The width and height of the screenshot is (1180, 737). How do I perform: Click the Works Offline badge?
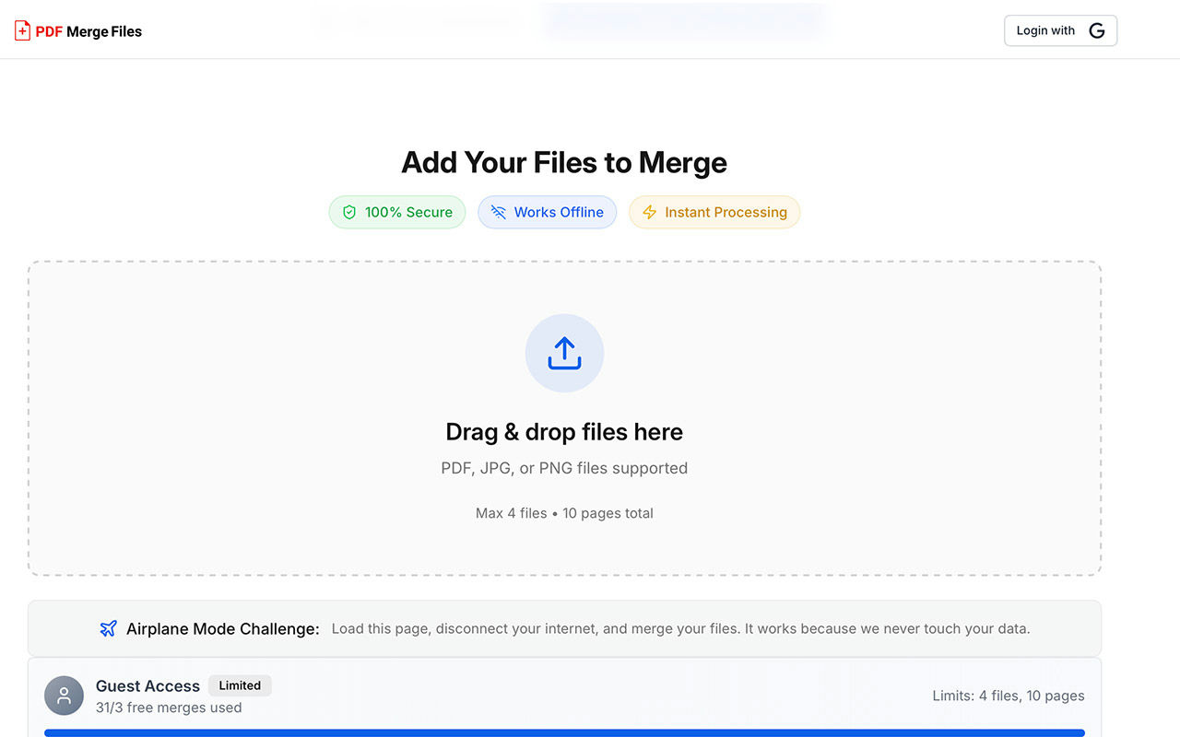pyautogui.click(x=547, y=212)
